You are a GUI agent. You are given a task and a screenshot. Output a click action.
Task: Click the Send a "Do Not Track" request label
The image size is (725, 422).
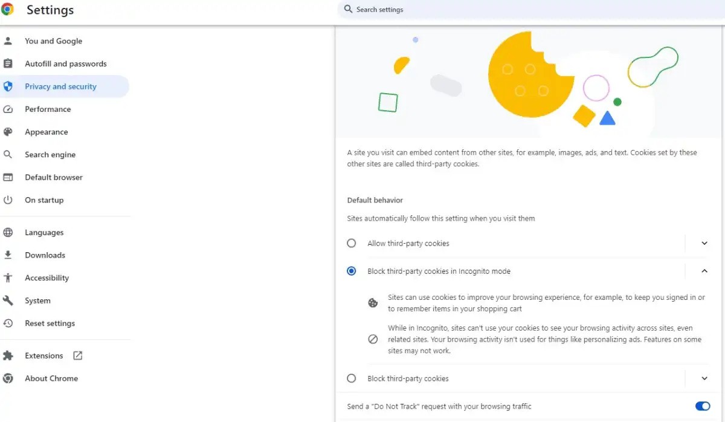(439, 406)
